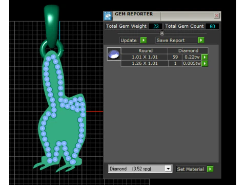Click the Total Gem Count value 60
The height and width of the screenshot is (185, 246).
click(212, 26)
